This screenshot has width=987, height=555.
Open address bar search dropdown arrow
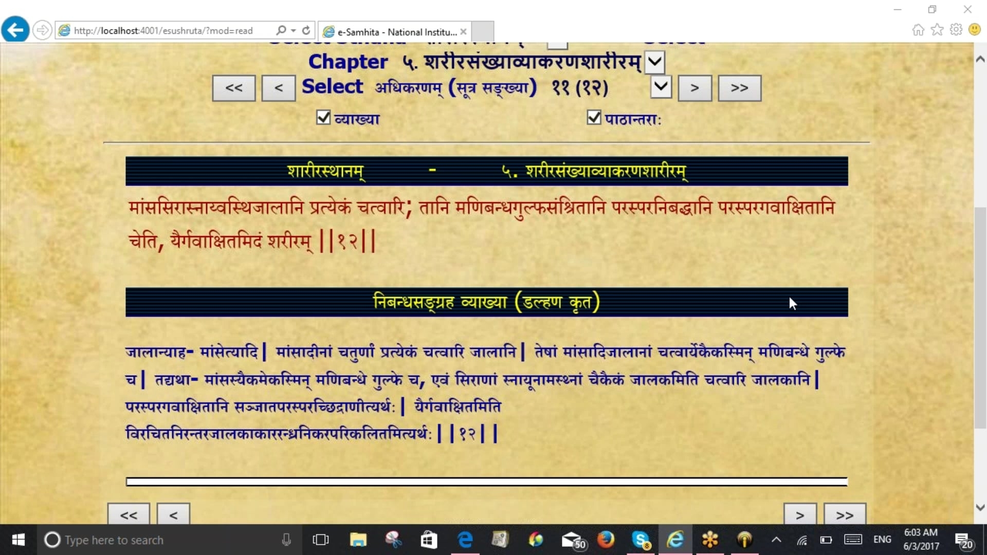pyautogui.click(x=294, y=30)
